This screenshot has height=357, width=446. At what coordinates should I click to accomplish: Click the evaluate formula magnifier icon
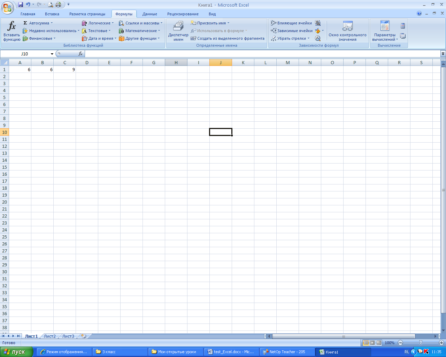[318, 38]
